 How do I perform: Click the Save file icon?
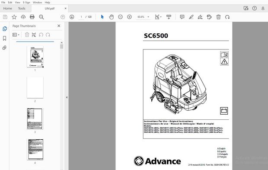5,17
